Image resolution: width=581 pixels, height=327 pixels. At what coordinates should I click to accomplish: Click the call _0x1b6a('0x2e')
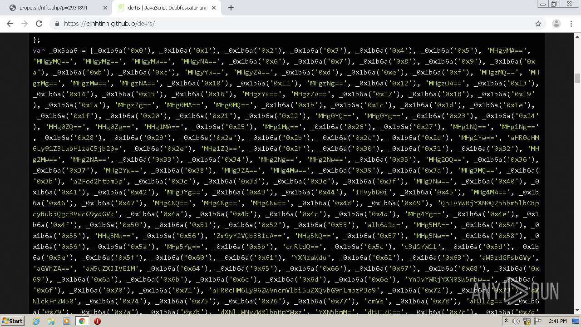tap(163, 149)
